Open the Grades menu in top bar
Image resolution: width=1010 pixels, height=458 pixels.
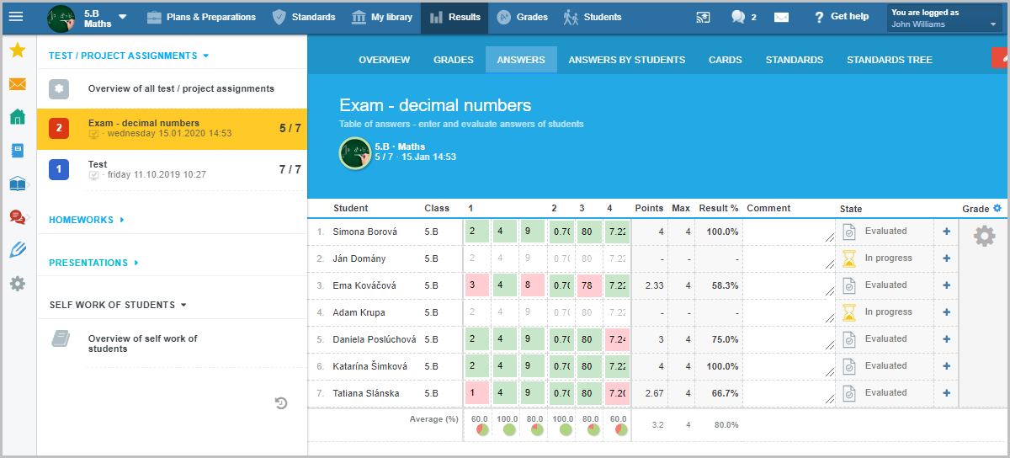(522, 17)
